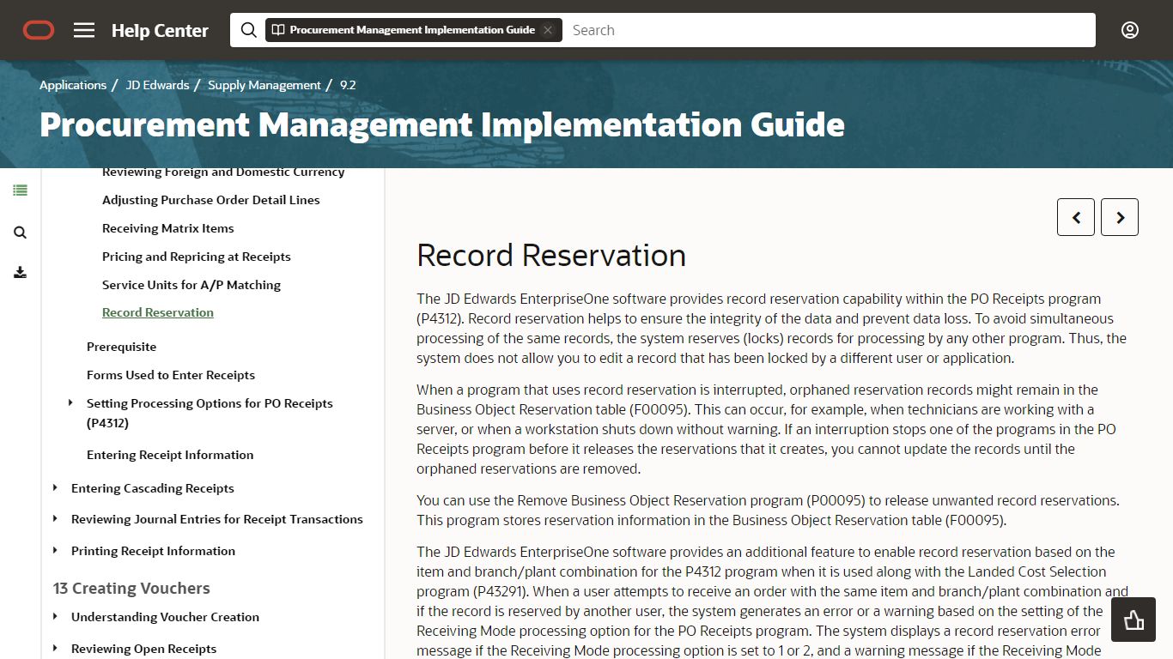This screenshot has width=1173, height=659.
Task: Open the Entering Receipt Information topic
Action: (x=170, y=455)
